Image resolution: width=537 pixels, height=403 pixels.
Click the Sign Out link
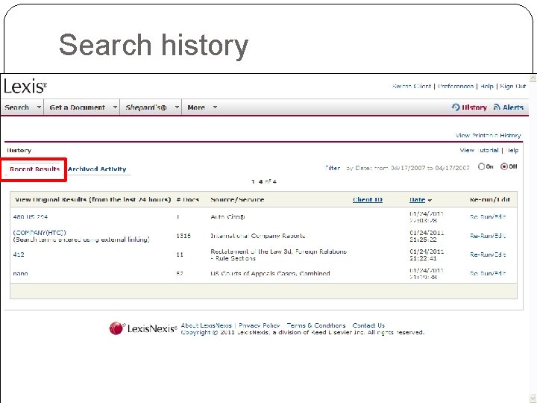click(x=512, y=87)
